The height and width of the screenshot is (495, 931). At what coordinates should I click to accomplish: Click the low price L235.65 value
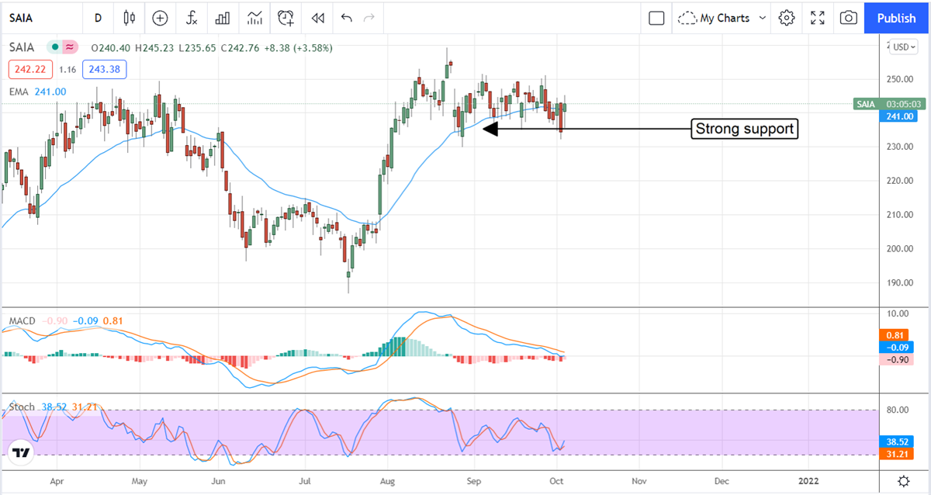tap(198, 47)
